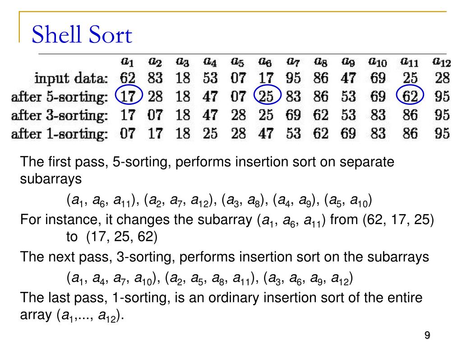The width and height of the screenshot is (462, 347).
Task: Select circled 17 in after 5-sorting row
Action: pos(129,95)
